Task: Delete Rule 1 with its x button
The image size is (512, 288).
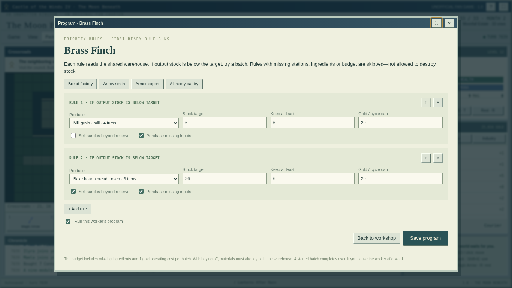Action: coord(438,102)
